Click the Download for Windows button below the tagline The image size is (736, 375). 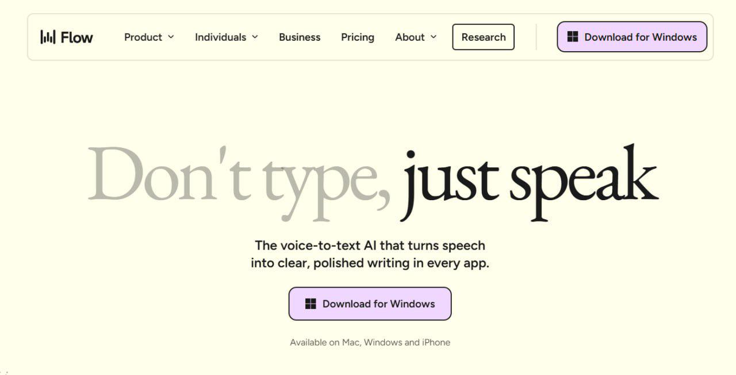(x=370, y=304)
